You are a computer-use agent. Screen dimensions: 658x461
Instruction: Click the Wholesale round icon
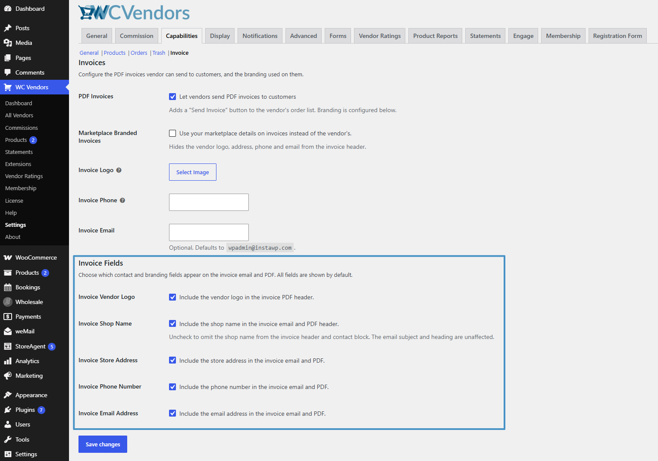8,302
